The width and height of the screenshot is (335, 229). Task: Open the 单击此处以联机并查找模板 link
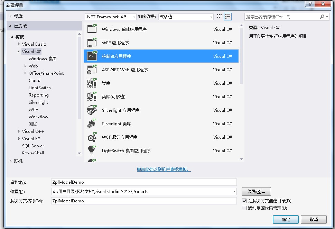(164, 170)
